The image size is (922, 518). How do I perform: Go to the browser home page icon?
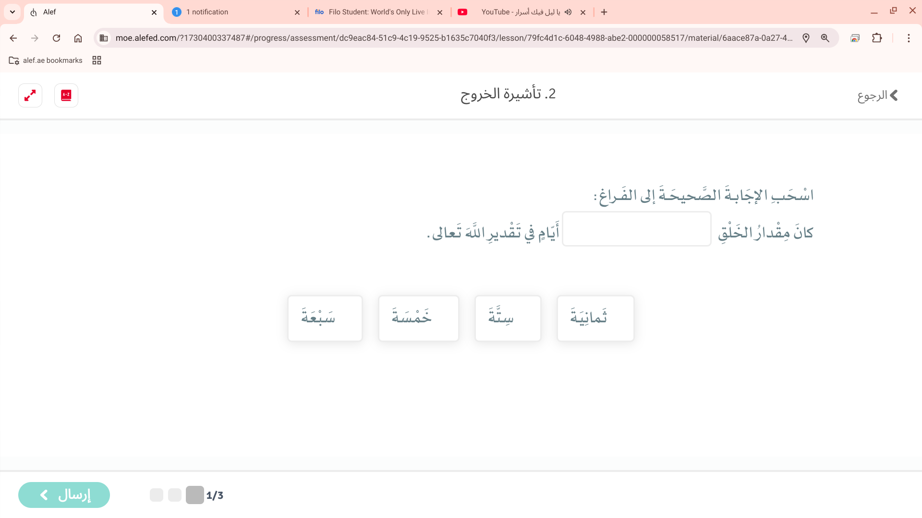click(x=78, y=38)
